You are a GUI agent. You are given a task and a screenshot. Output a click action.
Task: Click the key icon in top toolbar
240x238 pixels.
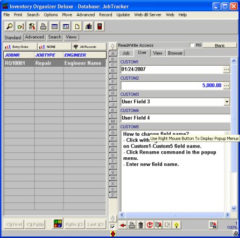[x=20, y=26]
